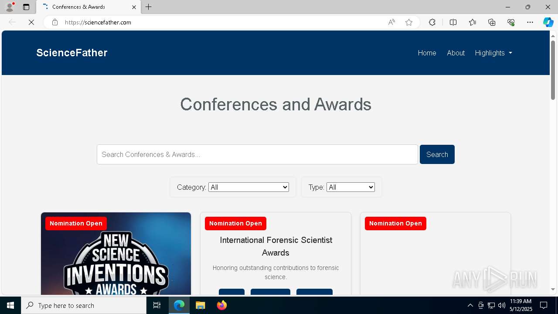The width and height of the screenshot is (558, 314).
Task: Show hidden system tray icons
Action: click(470, 305)
